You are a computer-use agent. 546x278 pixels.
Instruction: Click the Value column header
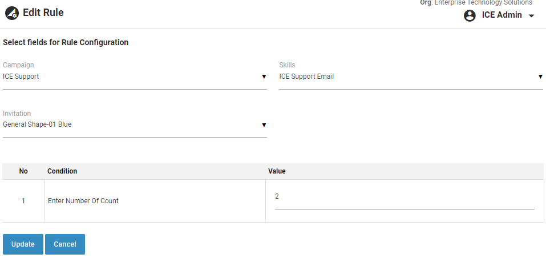point(277,171)
